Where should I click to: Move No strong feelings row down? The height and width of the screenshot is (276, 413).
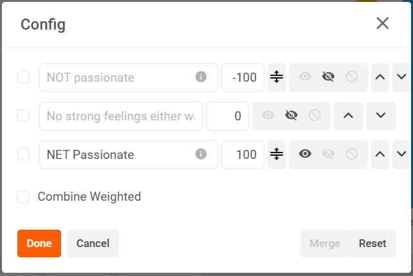[381, 116]
